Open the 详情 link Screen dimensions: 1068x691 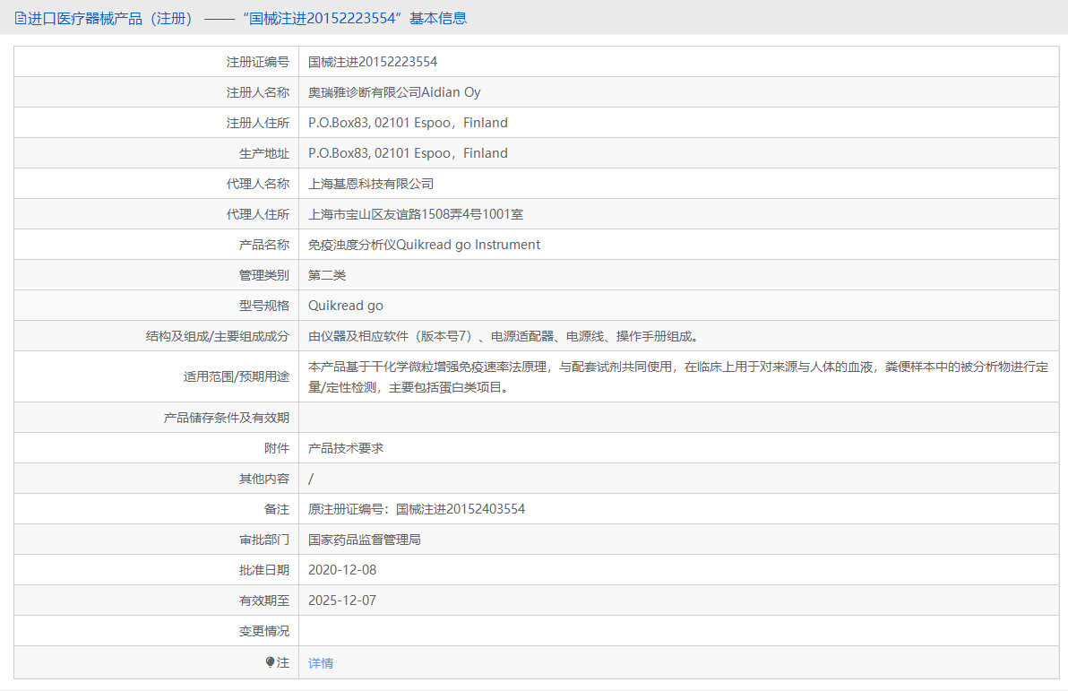[320, 661]
